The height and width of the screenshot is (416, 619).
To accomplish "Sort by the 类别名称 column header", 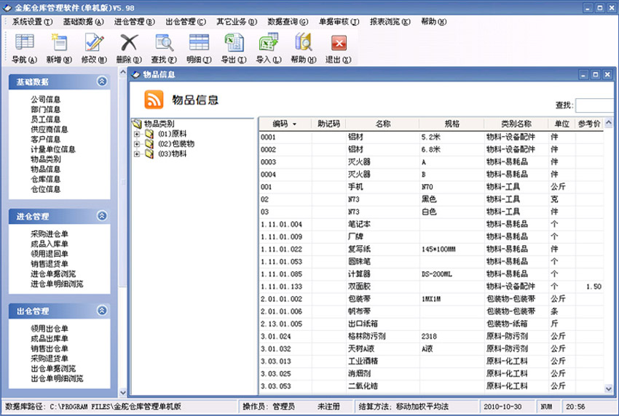I will [x=516, y=124].
